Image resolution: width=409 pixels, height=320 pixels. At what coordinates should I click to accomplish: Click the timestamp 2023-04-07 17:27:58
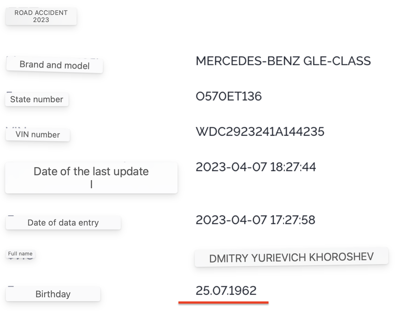click(x=255, y=220)
